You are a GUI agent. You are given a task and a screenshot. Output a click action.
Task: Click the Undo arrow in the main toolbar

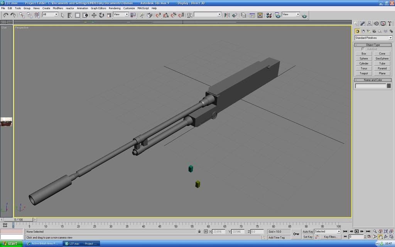pyautogui.click(x=5, y=15)
